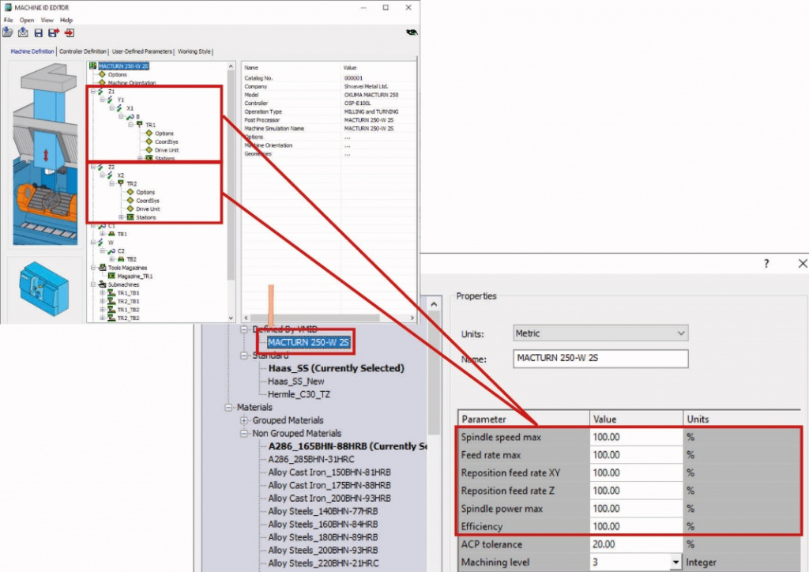The height and width of the screenshot is (572, 809).
Task: Click the TR1 turret icon
Action: pyautogui.click(x=139, y=124)
